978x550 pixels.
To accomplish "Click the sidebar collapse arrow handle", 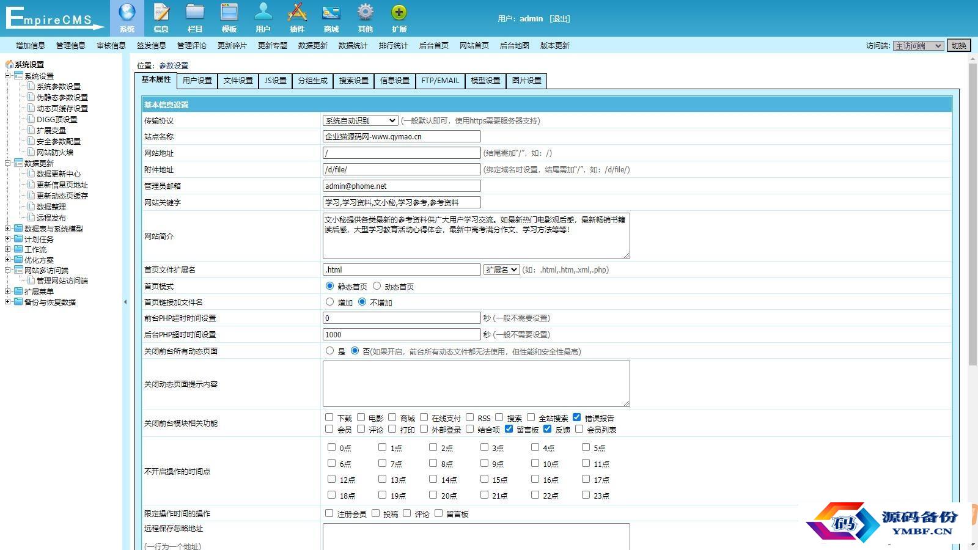I will tap(125, 302).
